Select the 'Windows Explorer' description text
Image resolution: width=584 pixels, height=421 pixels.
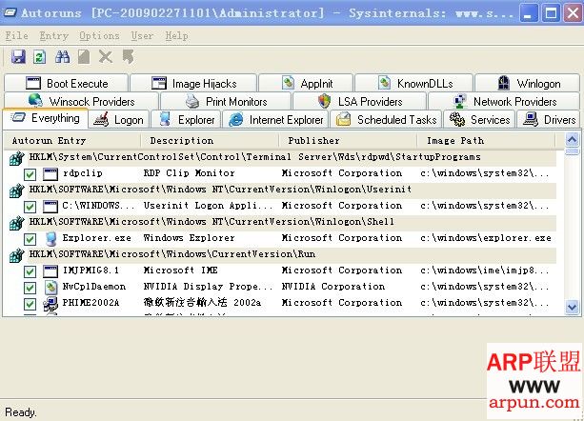pos(190,238)
